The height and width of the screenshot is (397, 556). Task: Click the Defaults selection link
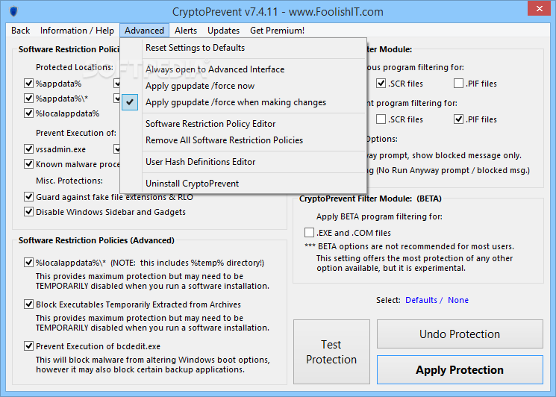click(421, 300)
